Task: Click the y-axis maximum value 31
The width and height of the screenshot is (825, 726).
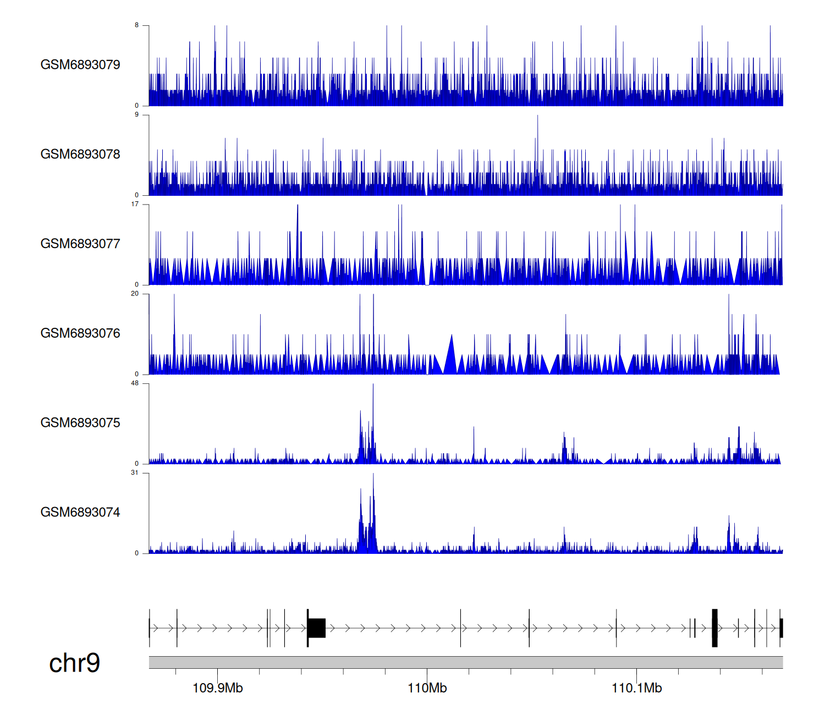Action: tap(135, 473)
